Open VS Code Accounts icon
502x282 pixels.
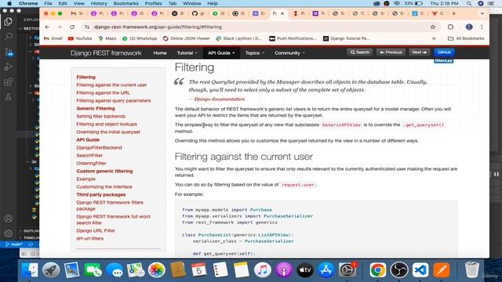click(x=9, y=219)
